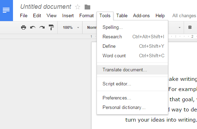Move document using the folder icon
Screen dimensions: 197x129
coord(87,7)
